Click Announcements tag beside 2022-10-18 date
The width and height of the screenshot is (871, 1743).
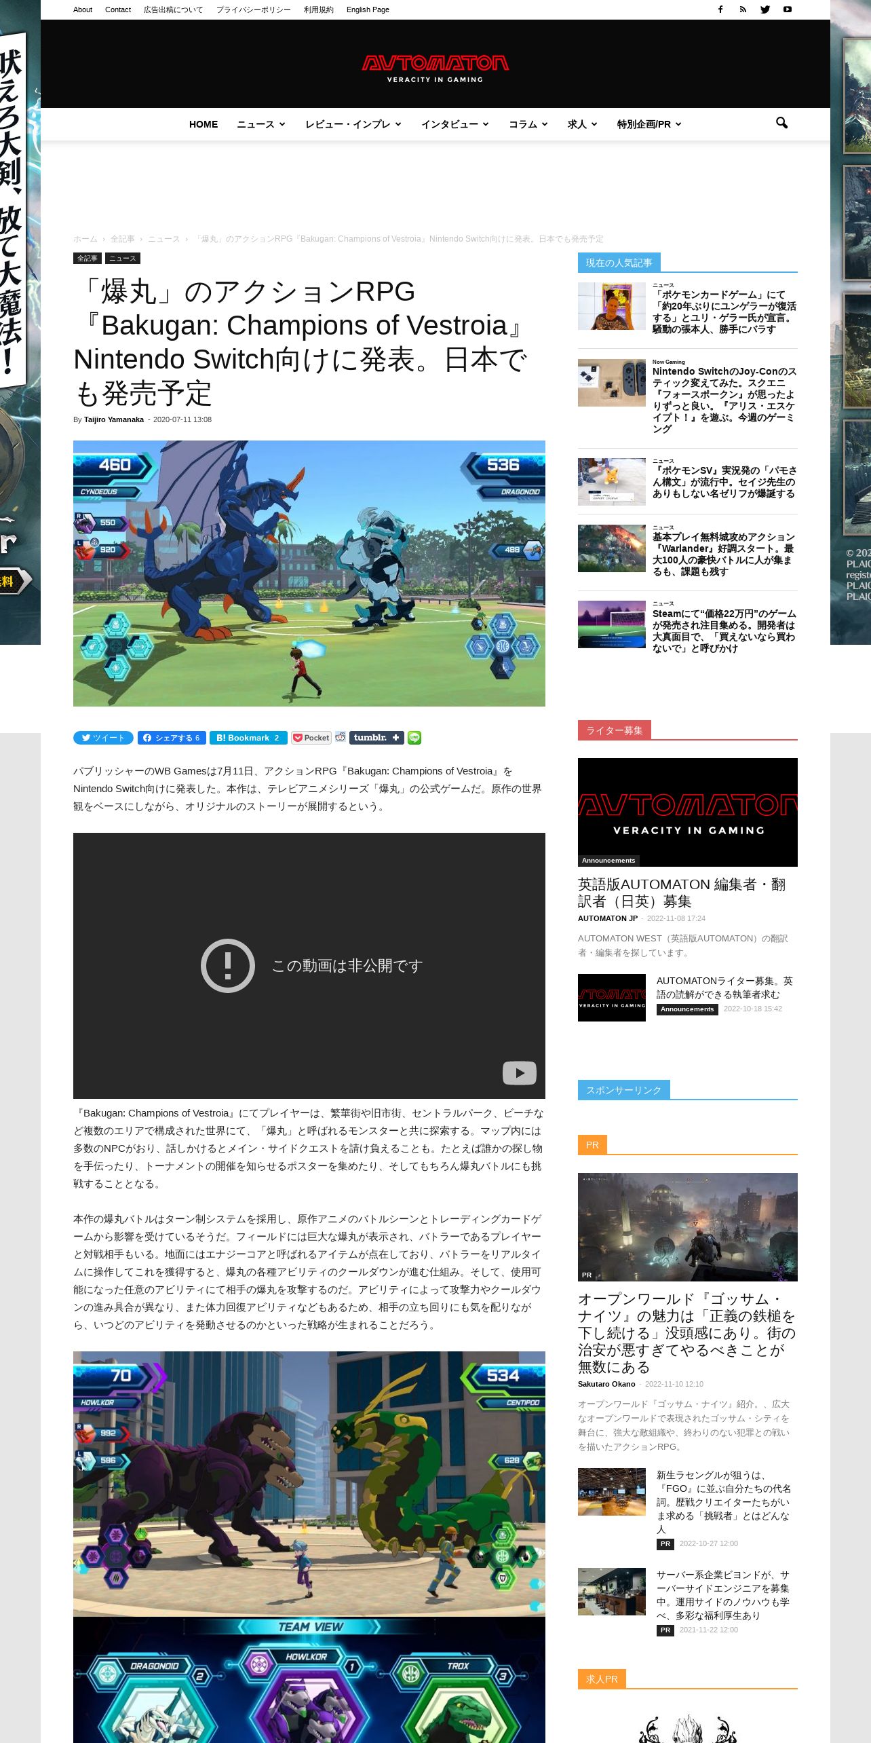point(687,1009)
